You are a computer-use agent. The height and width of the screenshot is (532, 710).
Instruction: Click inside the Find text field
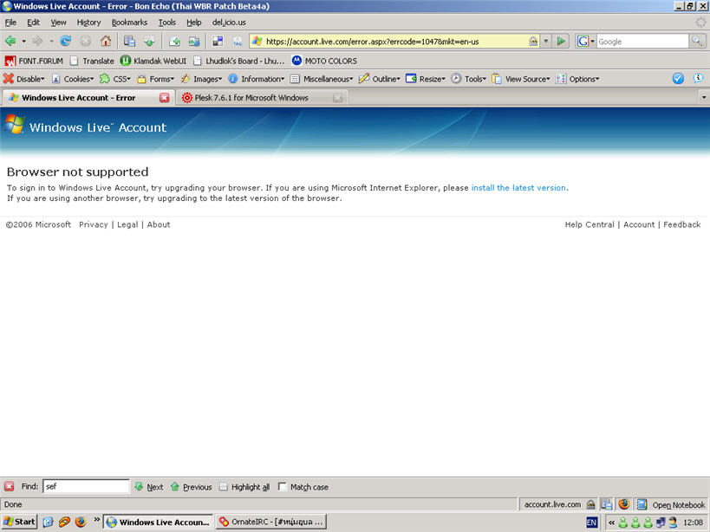85,486
